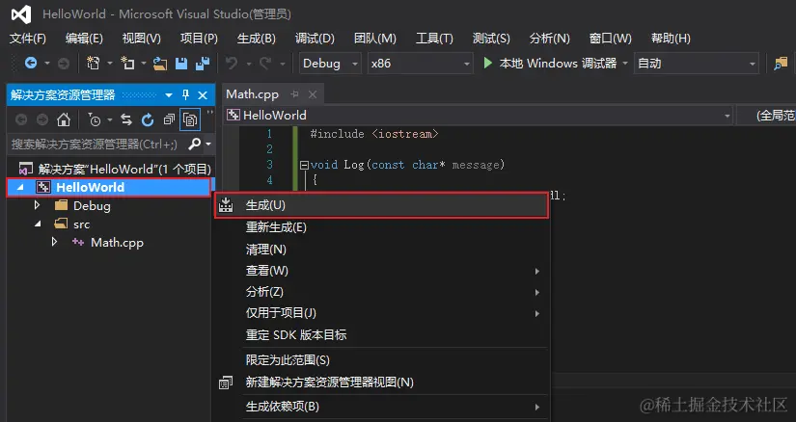Toggle the Show All Files icon
This screenshot has width=796, height=422.
pos(190,119)
